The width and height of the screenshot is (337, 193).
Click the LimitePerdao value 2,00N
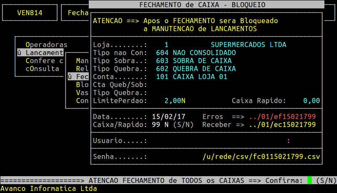pyautogui.click(x=175, y=100)
